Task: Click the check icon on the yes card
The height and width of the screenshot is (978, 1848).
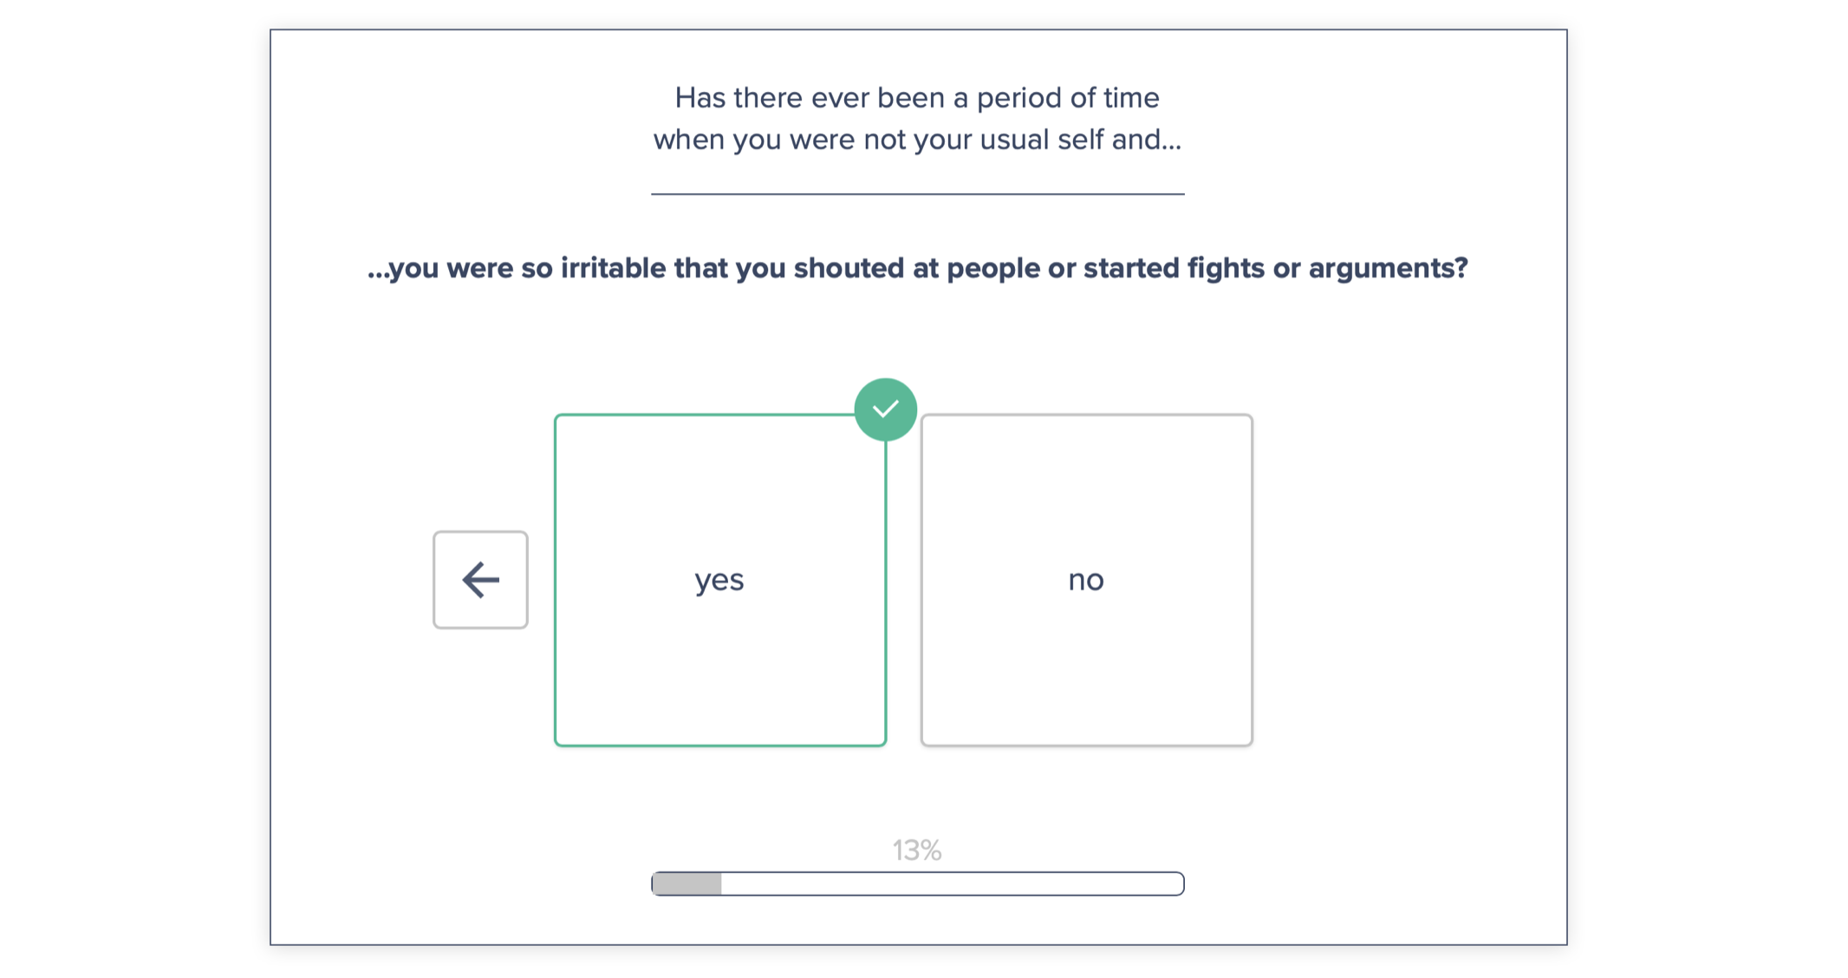Action: [885, 409]
